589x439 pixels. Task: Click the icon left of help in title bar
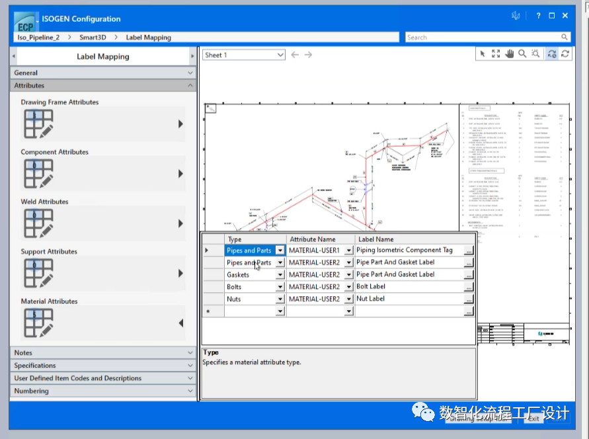tap(516, 15)
